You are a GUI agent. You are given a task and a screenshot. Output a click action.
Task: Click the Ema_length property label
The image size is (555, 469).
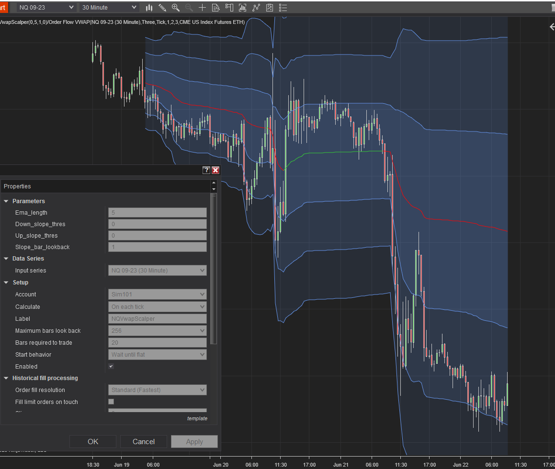(31, 213)
